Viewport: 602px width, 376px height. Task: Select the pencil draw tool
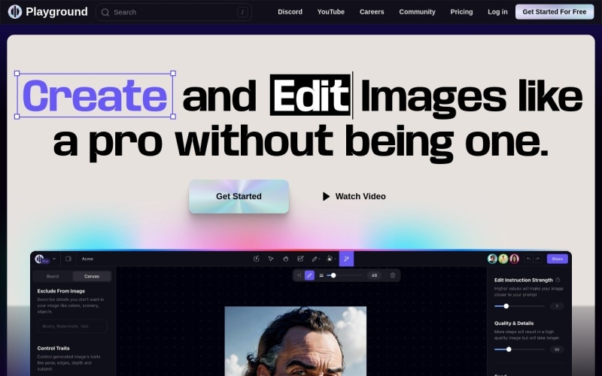(x=315, y=259)
